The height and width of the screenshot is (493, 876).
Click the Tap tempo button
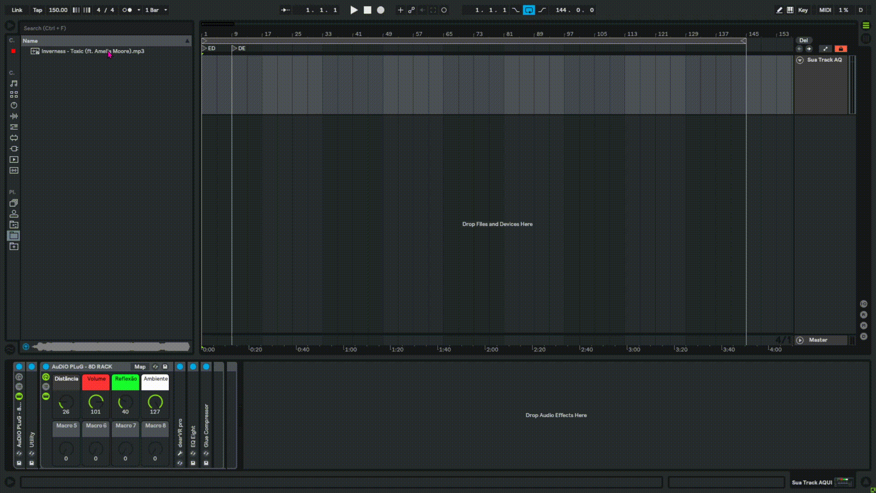37,10
